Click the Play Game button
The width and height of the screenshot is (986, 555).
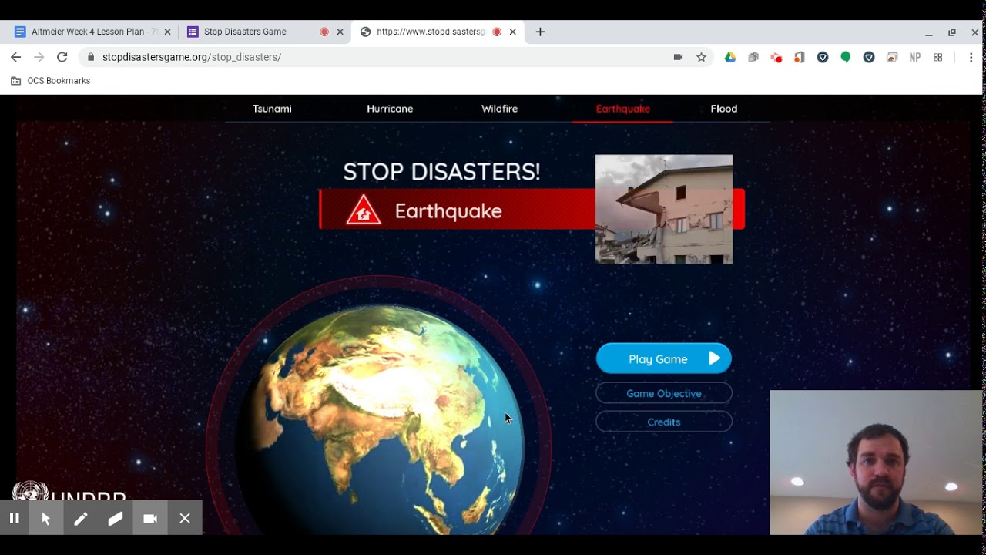(x=663, y=358)
